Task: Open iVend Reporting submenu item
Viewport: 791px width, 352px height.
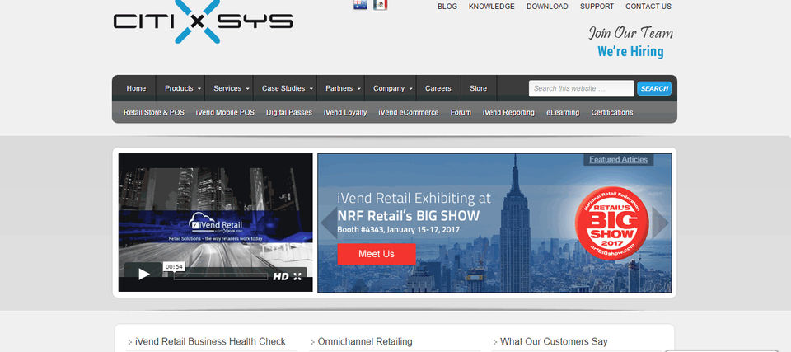Action: (x=508, y=113)
